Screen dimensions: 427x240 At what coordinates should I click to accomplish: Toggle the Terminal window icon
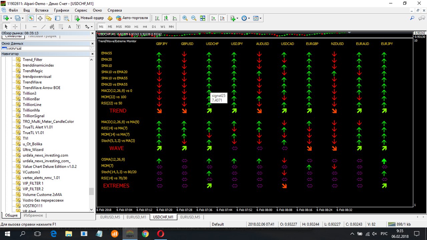[x=57, y=18]
